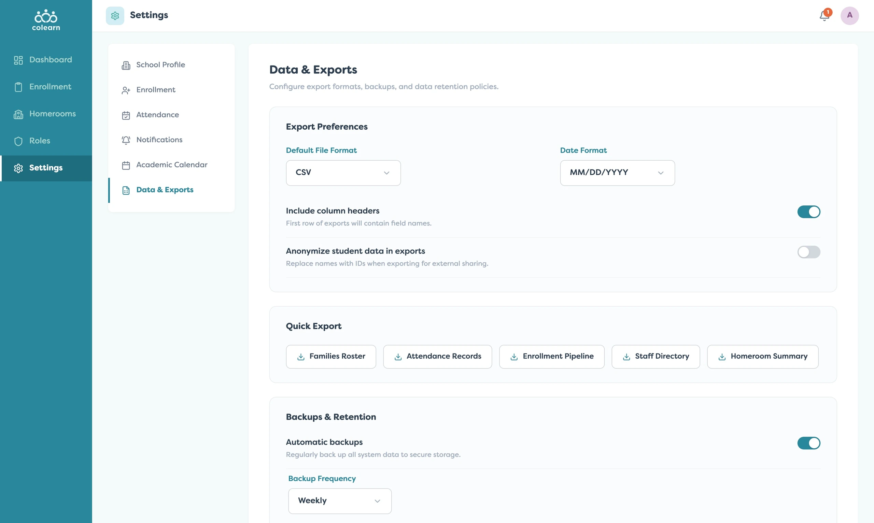Image resolution: width=874 pixels, height=523 pixels.
Task: Click the Roles shield icon
Action: point(18,141)
